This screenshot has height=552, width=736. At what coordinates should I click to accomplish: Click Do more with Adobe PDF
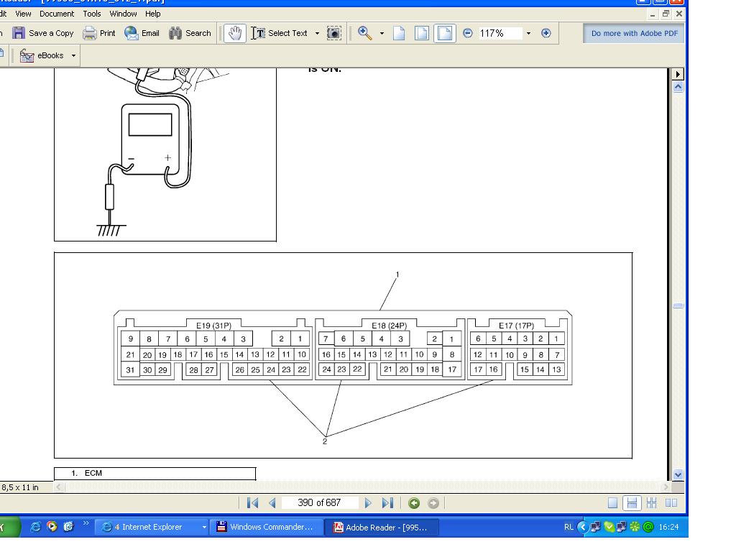634,33
